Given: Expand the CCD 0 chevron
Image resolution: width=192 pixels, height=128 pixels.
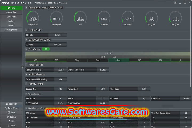Looking at the screenshot, I should tap(106, 54).
